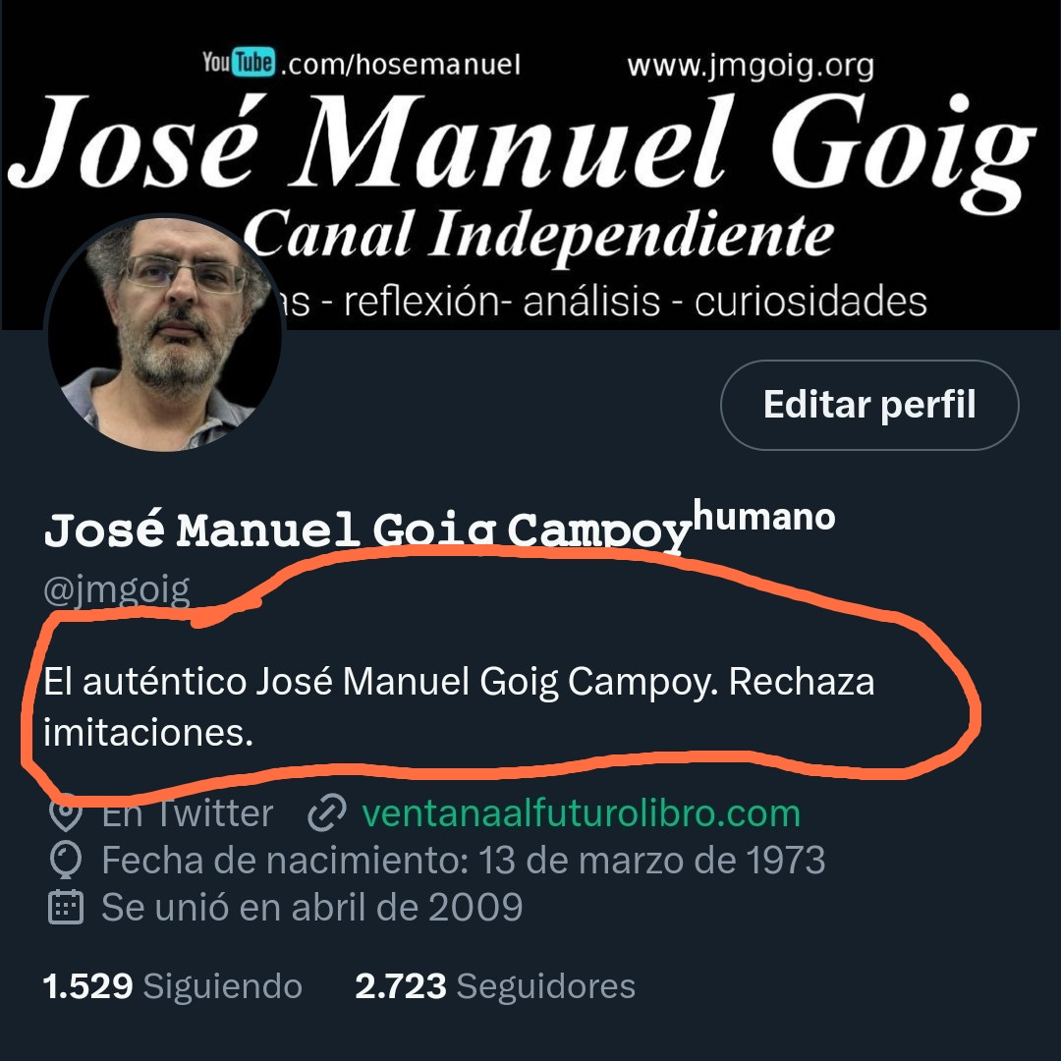Click the Editar perfil button
Viewport: 1061px width, 1061px height.
click(x=869, y=405)
